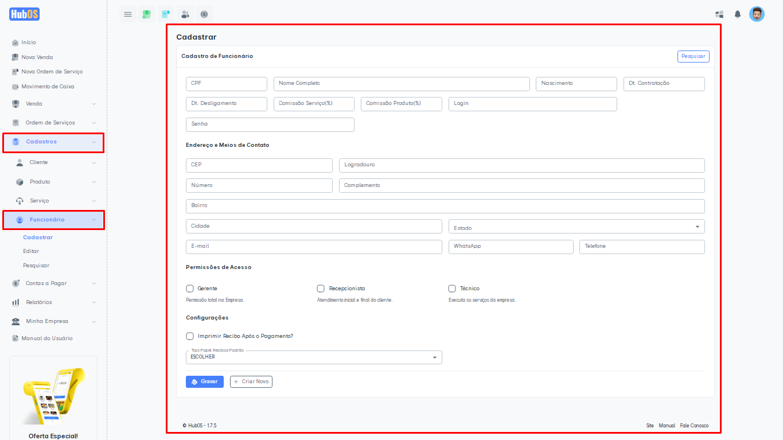The height and width of the screenshot is (440, 783).
Task: Open Tipo Papel Recibos Padrão dropdown
Action: [314, 357]
